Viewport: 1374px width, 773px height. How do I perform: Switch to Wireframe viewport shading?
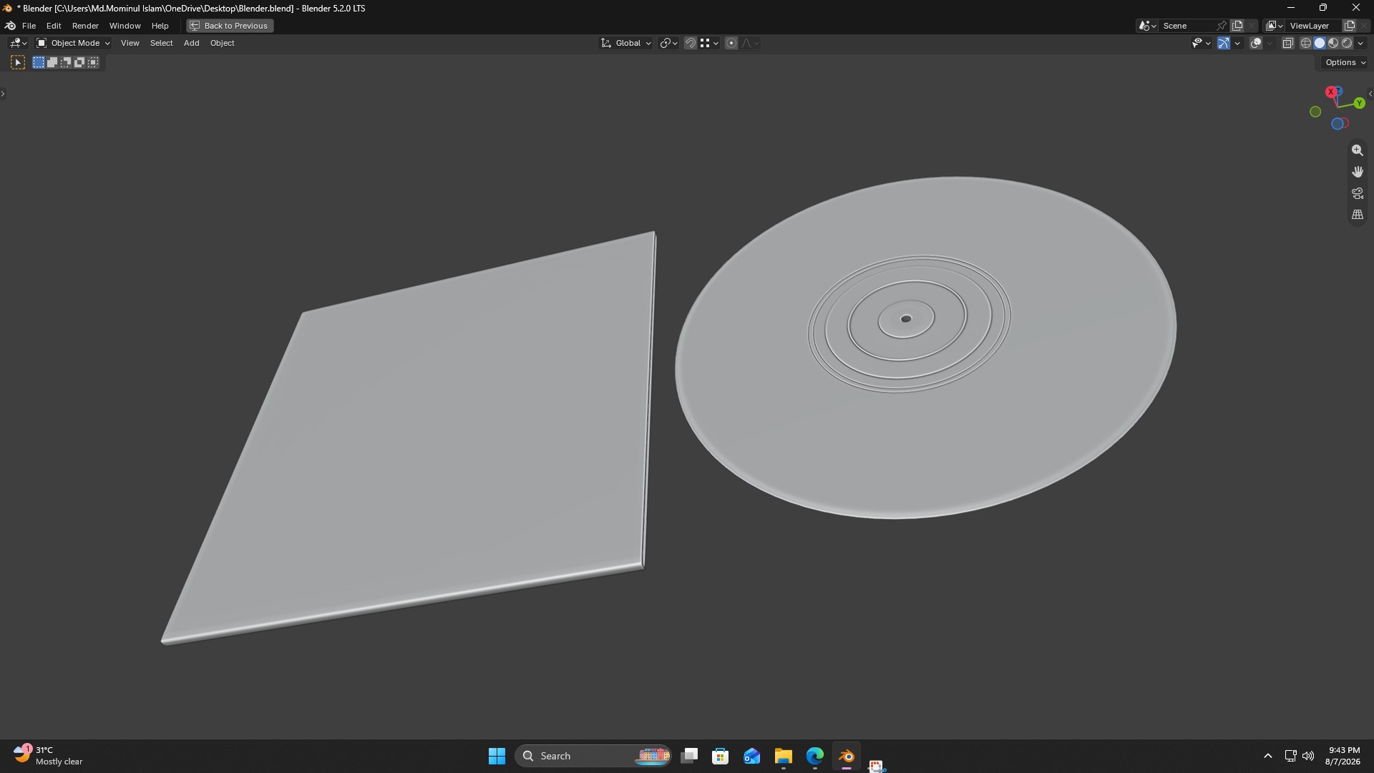point(1306,44)
